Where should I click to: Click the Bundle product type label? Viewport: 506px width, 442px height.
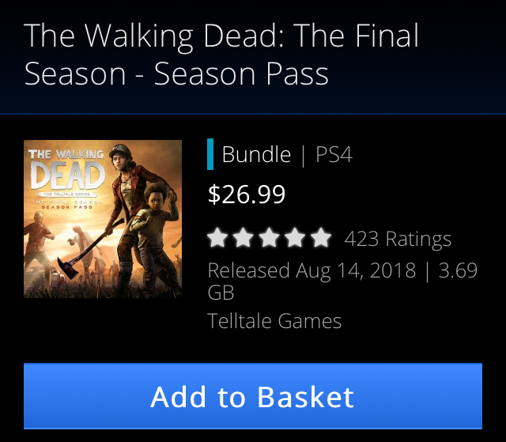256,154
